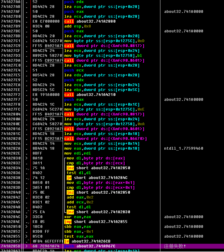Click 'lea ecx,dword ptr ss:[esp+0x1C]' instruction
224x252 pixels.
(102, 104)
